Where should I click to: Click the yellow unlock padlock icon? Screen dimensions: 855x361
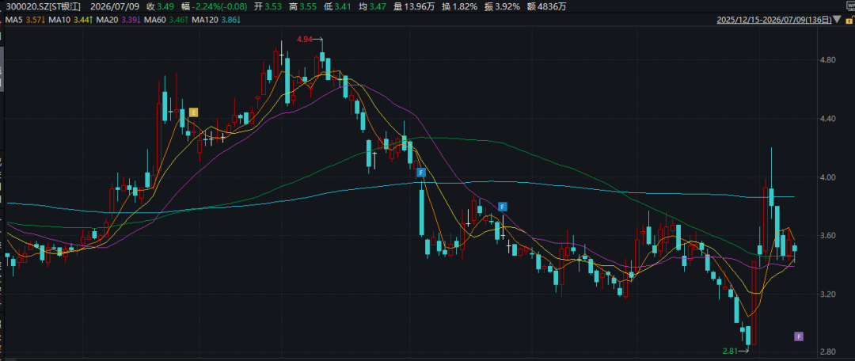(849, 20)
